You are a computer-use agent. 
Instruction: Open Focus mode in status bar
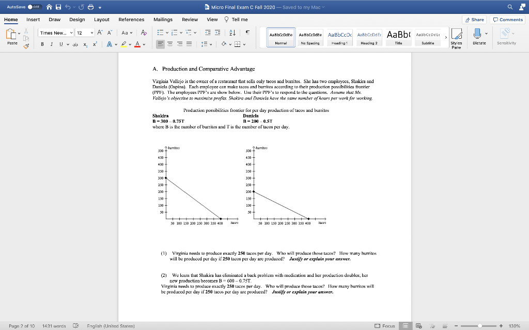(x=385, y=326)
